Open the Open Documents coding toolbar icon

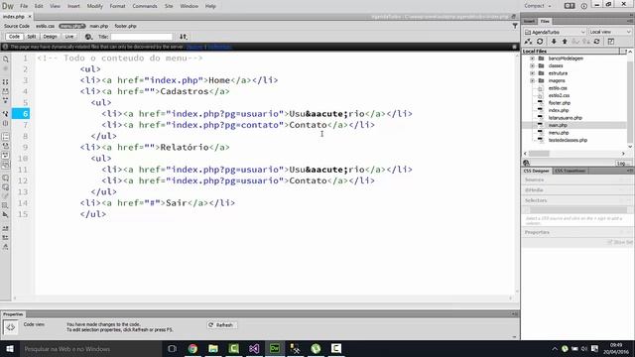[6, 59]
